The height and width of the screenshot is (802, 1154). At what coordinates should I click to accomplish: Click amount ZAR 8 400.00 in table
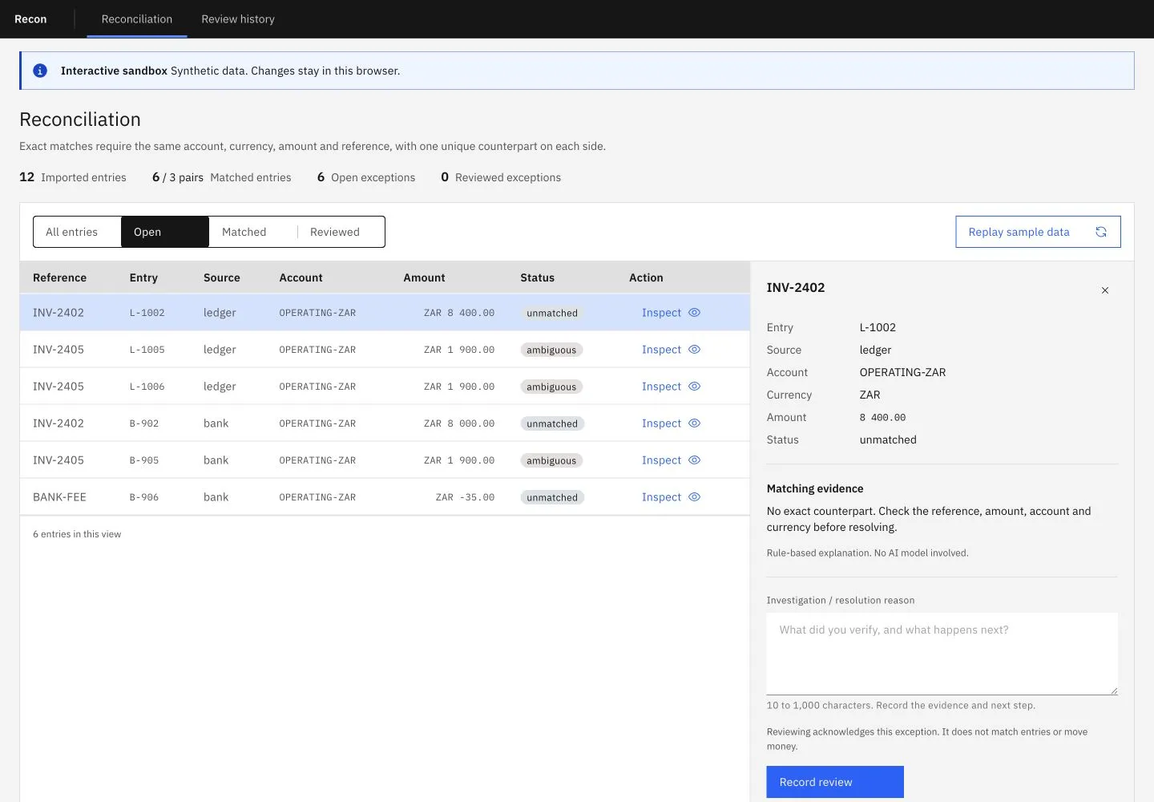click(x=459, y=313)
